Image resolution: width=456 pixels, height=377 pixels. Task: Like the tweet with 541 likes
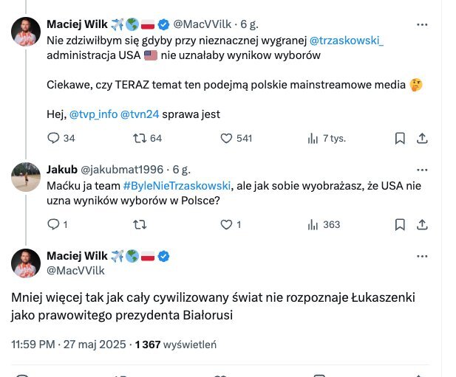(x=227, y=138)
